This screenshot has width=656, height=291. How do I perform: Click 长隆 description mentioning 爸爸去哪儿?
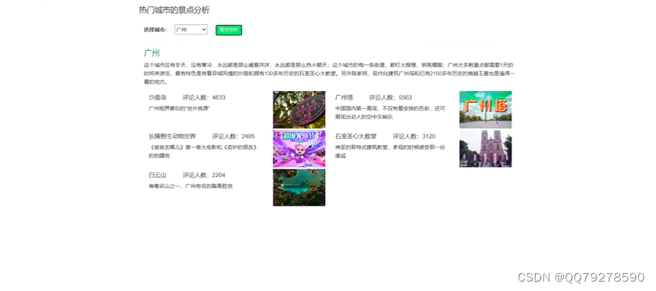click(203, 151)
